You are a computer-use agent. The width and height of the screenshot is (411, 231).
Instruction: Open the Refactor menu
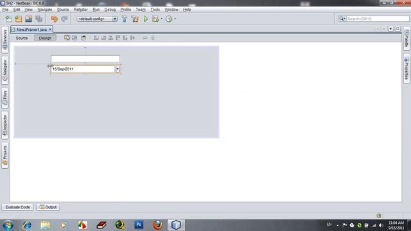click(x=80, y=10)
